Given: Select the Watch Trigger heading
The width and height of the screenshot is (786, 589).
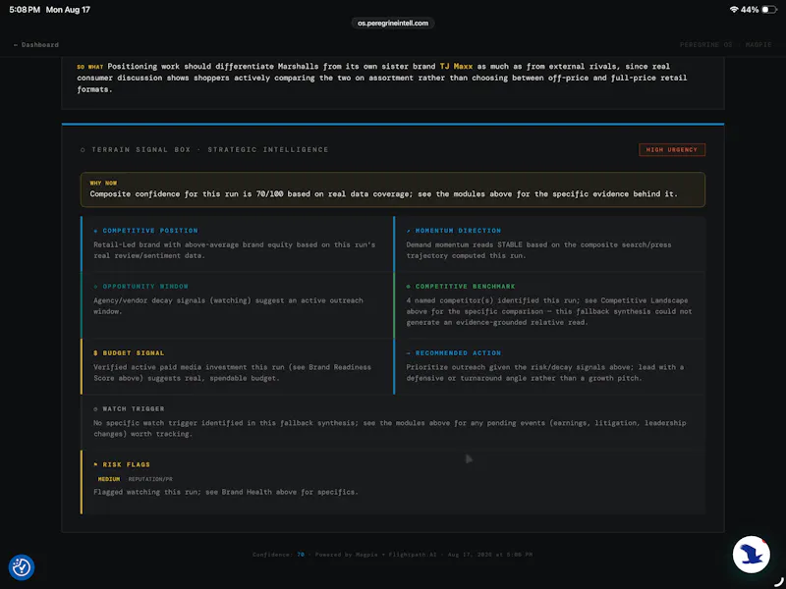Looking at the screenshot, I should pyautogui.click(x=134, y=408).
